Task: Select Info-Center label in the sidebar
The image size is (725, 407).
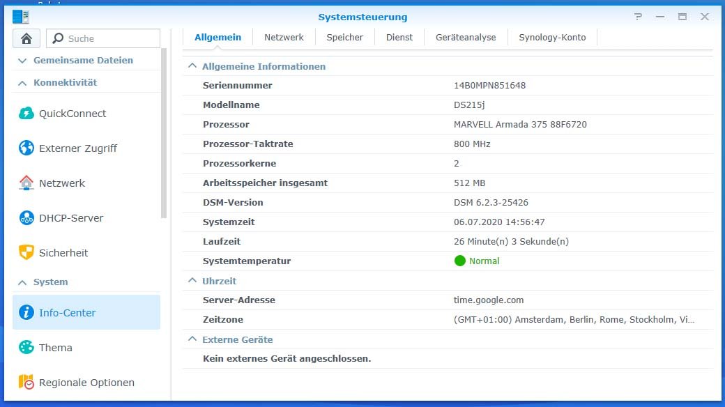Action: [x=68, y=313]
